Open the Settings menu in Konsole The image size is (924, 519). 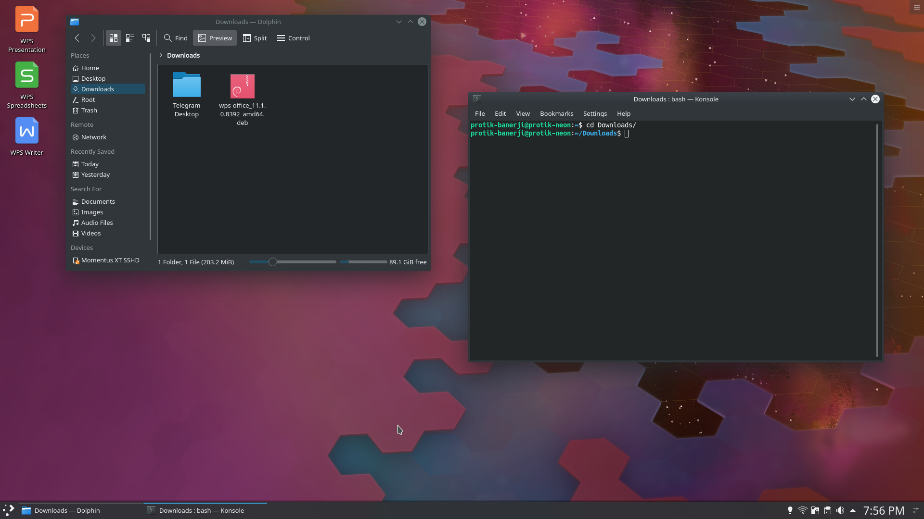click(595, 113)
